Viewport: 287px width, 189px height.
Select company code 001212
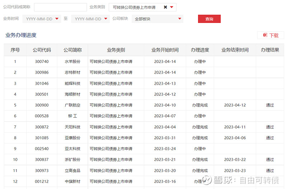[x=42, y=181]
